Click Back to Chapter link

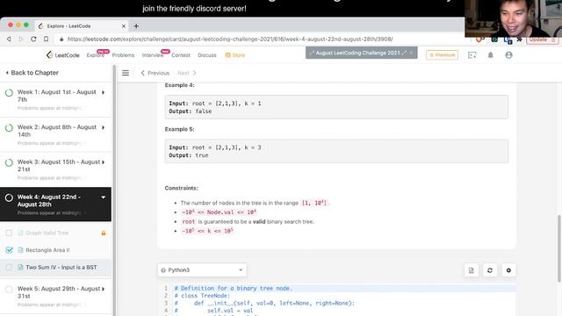tap(32, 73)
